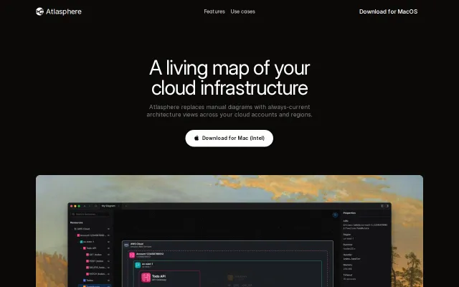Click the Todo API title on the canvas
Viewport: 459px width, 287px height.
coord(159,276)
